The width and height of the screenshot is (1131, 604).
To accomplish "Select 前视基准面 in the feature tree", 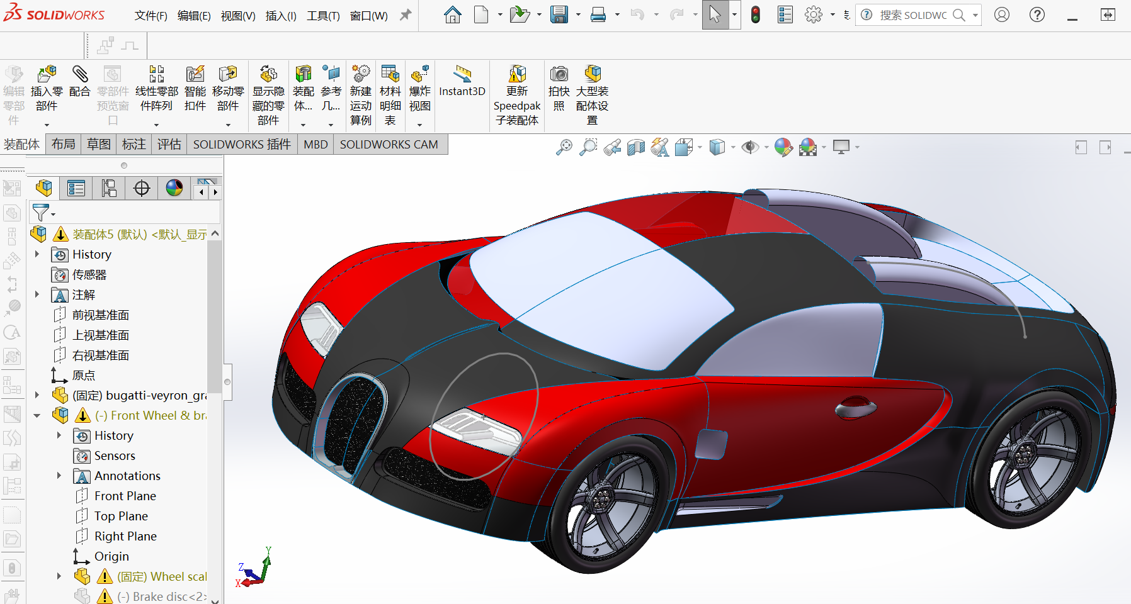I will 101,315.
